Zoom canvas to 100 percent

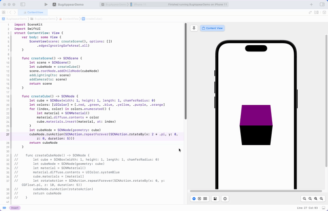[x=310, y=199]
